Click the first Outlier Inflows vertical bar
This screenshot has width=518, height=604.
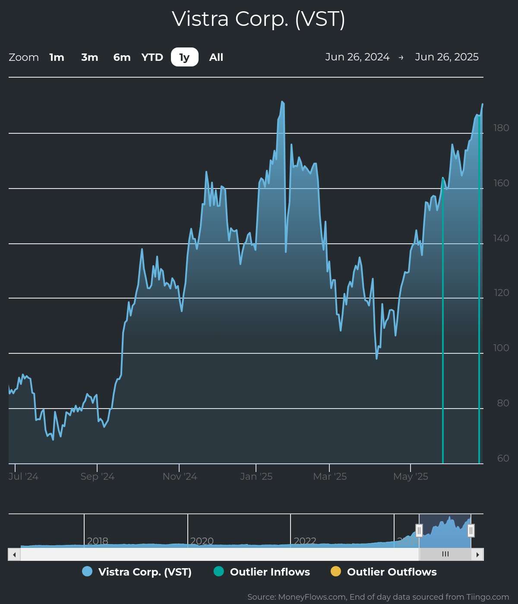(443, 321)
